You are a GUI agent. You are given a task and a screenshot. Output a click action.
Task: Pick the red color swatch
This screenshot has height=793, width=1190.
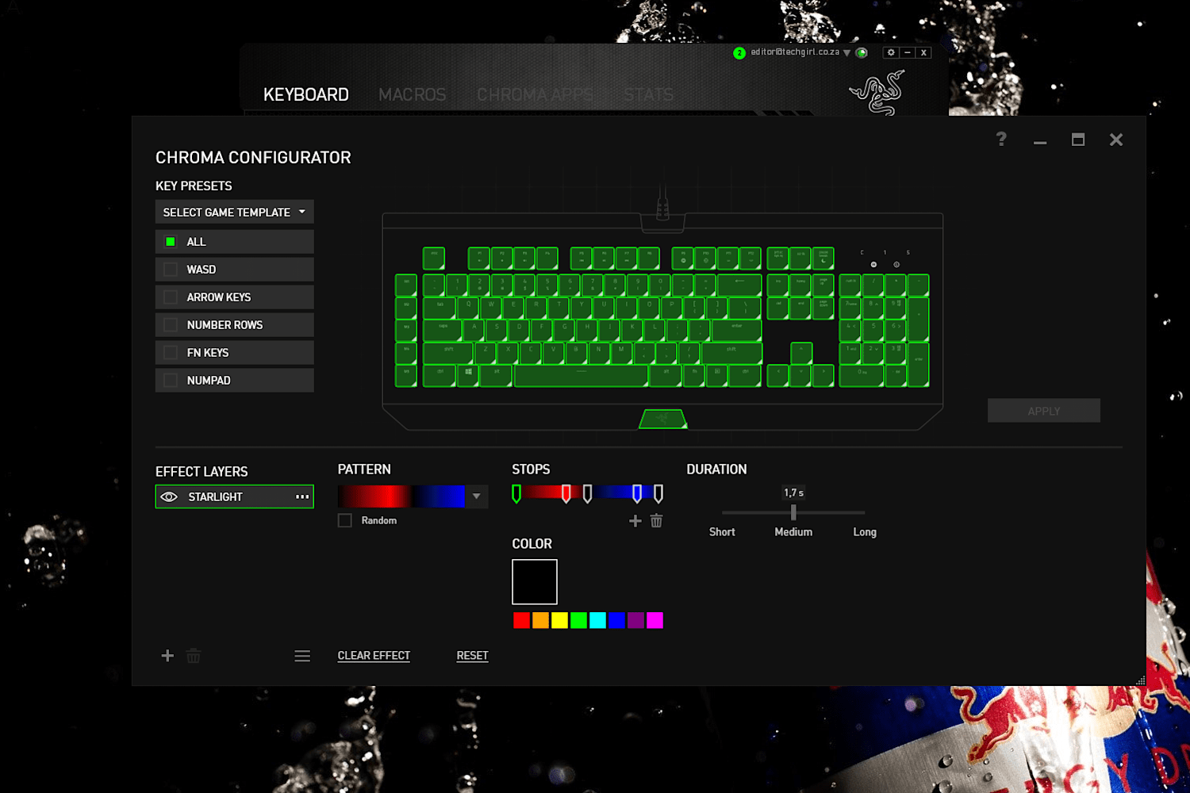pyautogui.click(x=521, y=620)
